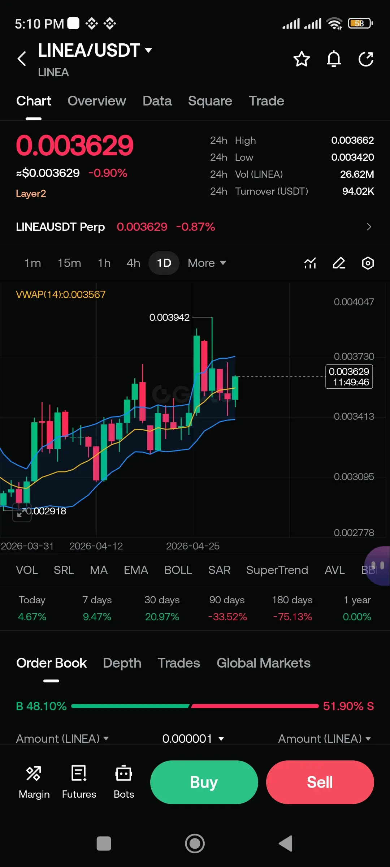
Task: Tap Android home circle button
Action: pos(195,844)
